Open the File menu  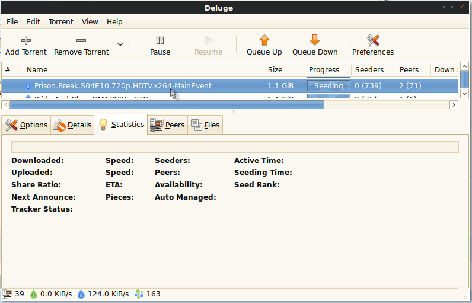[12, 22]
